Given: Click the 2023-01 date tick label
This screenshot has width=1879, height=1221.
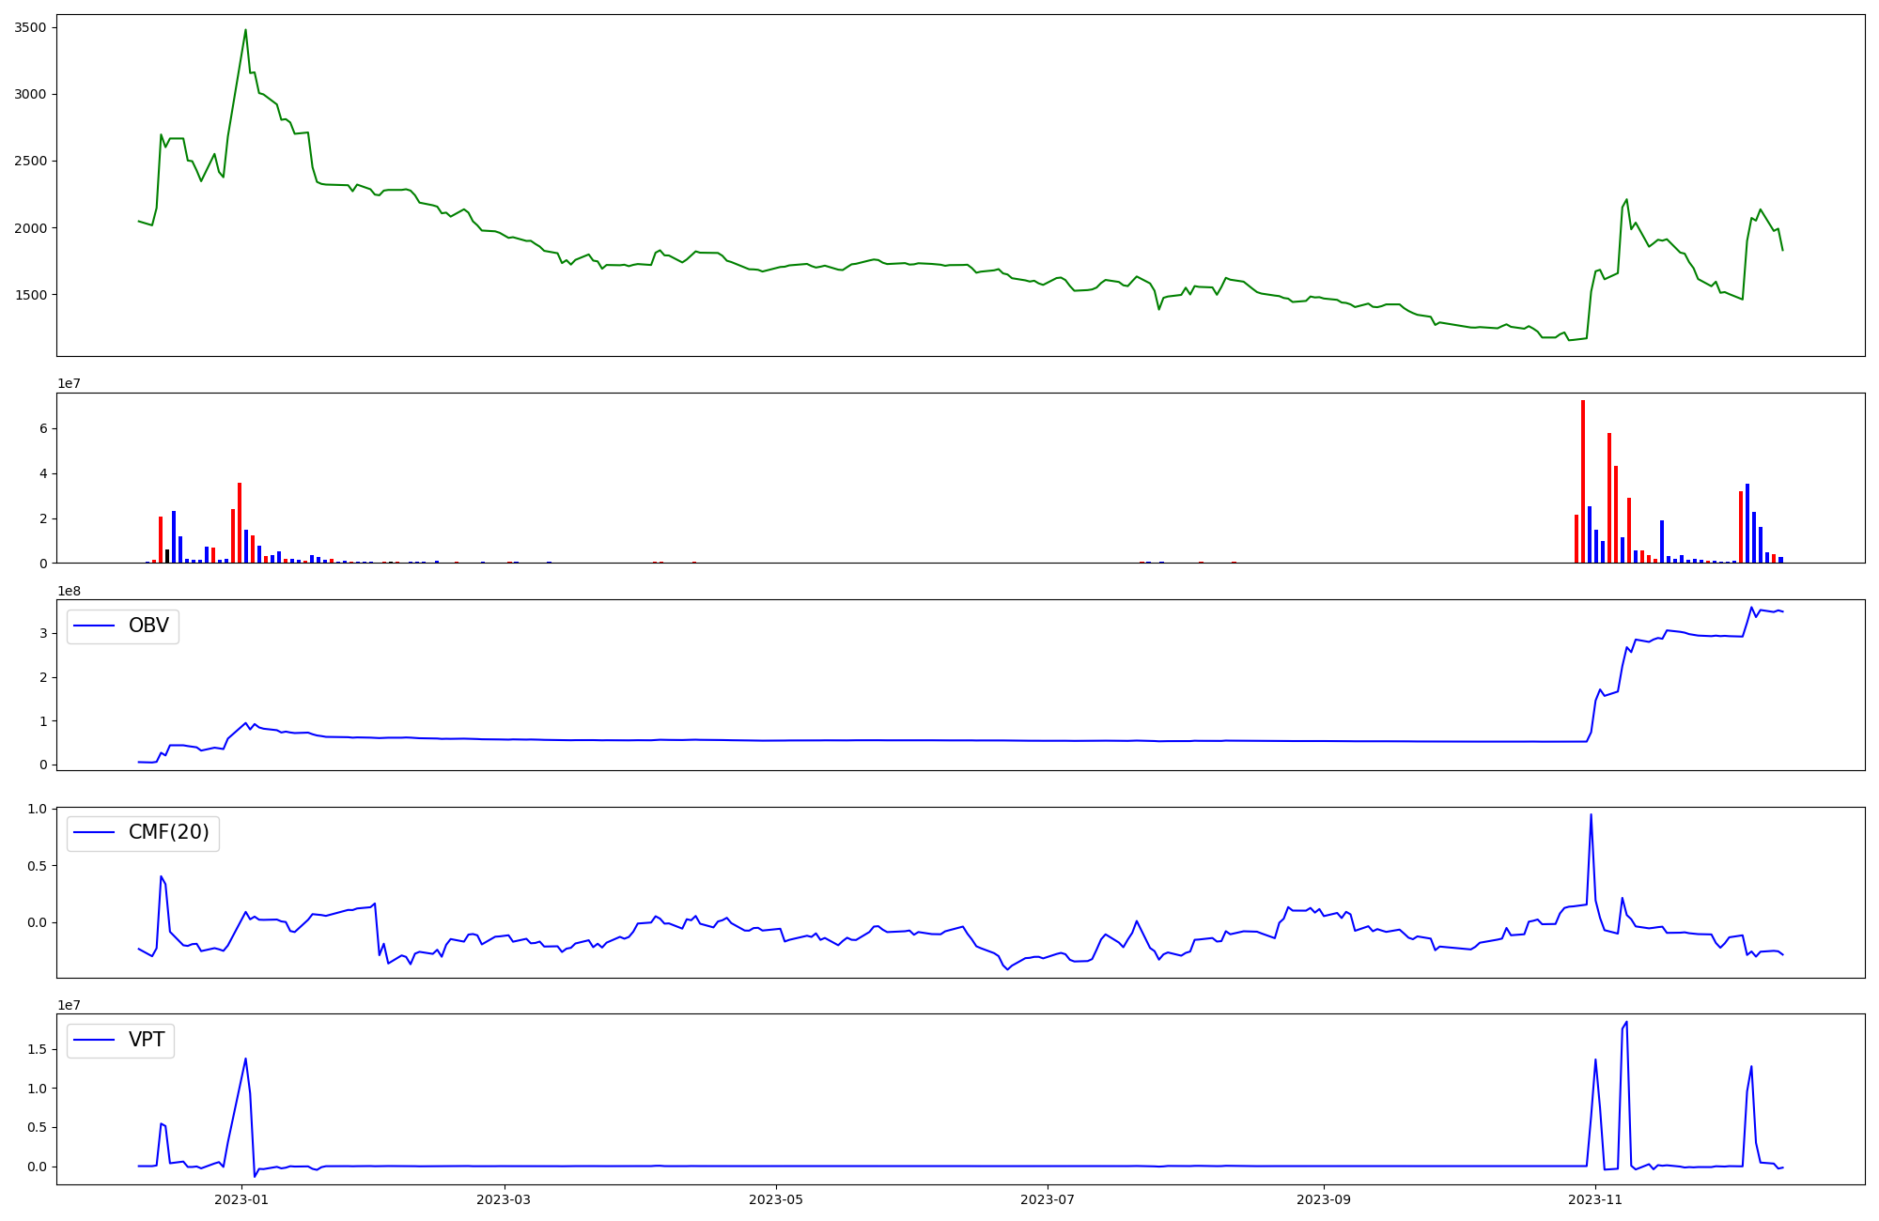Looking at the screenshot, I should (x=241, y=1199).
